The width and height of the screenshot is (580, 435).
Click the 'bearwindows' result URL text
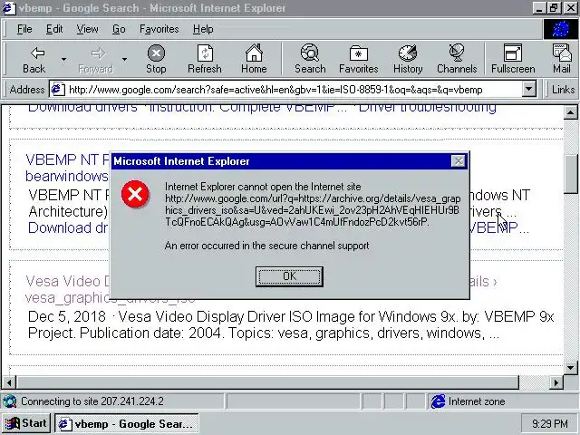point(67,176)
